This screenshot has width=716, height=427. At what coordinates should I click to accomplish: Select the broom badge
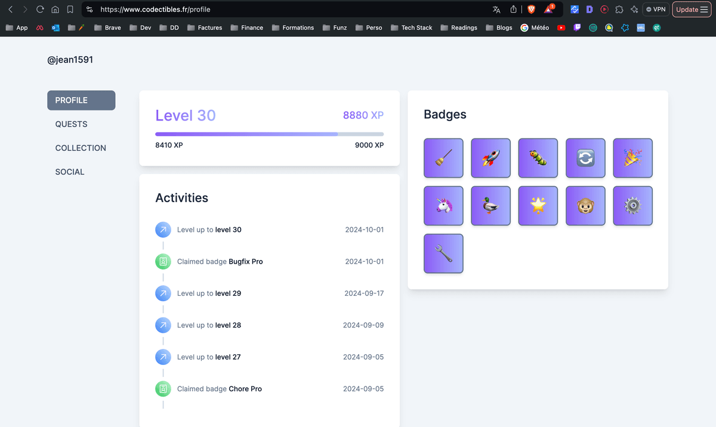[443, 158]
